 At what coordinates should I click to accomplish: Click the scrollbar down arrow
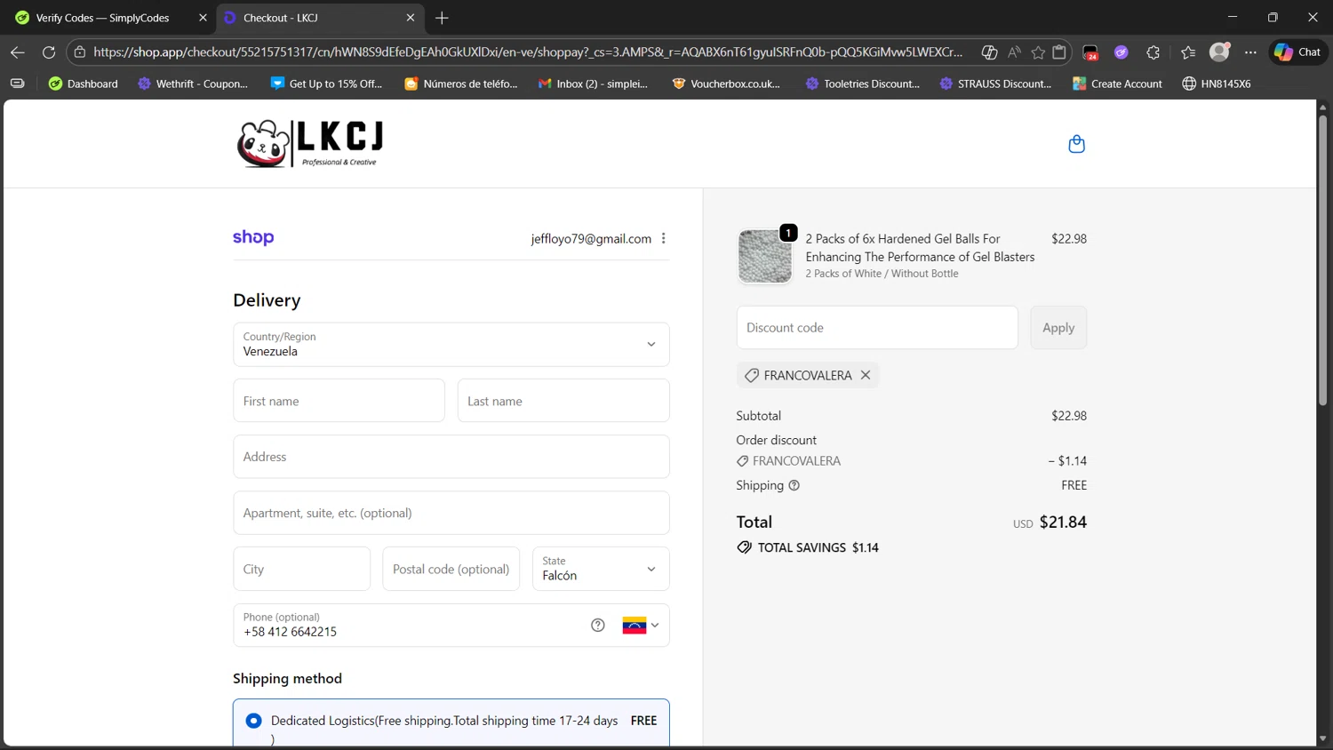(x=1322, y=738)
